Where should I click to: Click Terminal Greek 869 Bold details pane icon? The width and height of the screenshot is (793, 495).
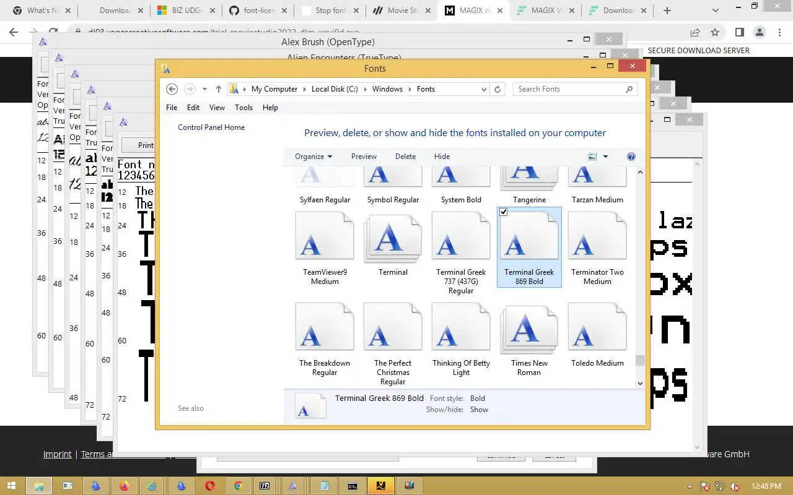(x=310, y=406)
